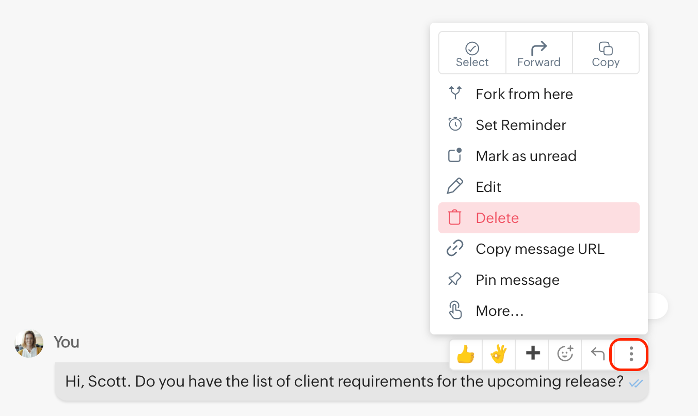This screenshot has width=698, height=416.
Task: Click the Select checkmark icon
Action: 472,49
